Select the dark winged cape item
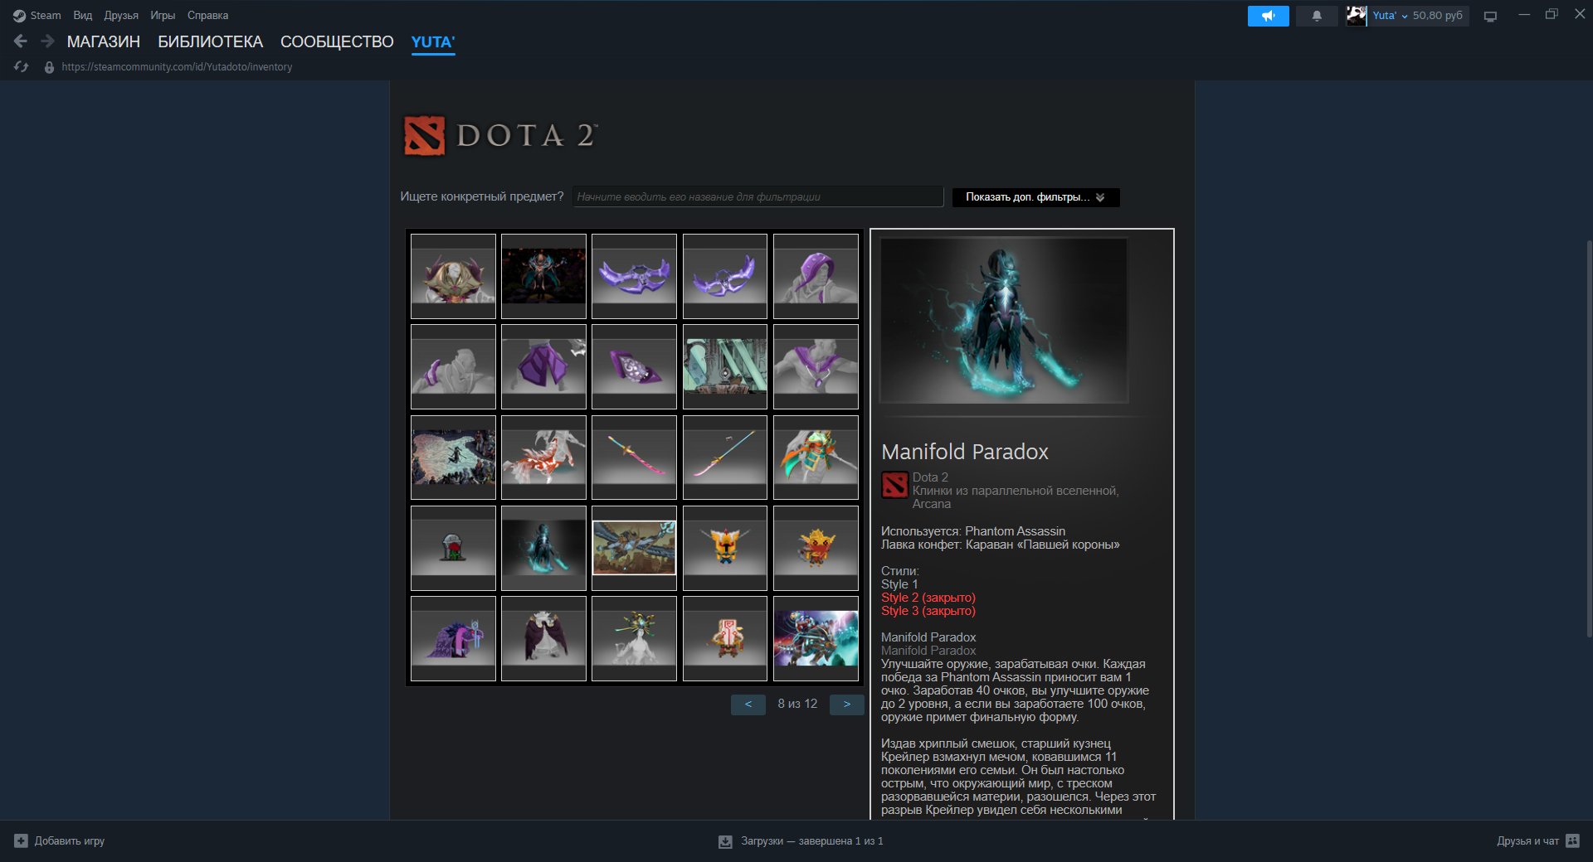 pyautogui.click(x=543, y=638)
